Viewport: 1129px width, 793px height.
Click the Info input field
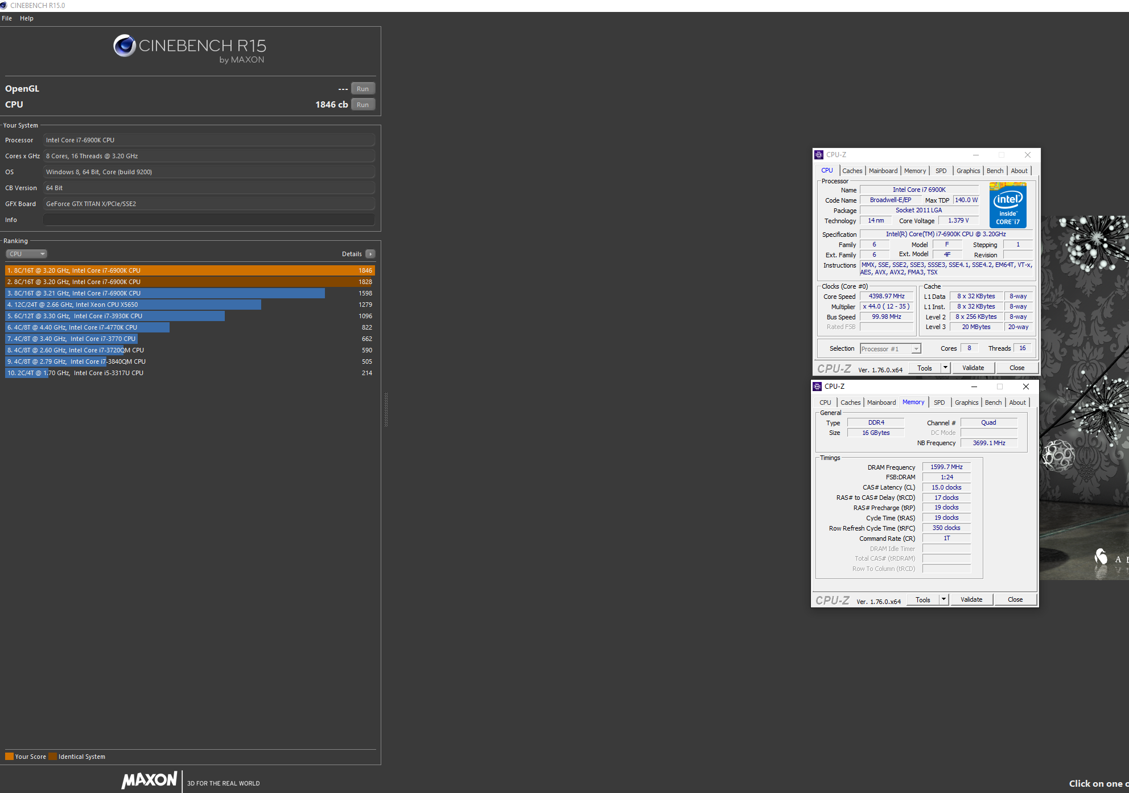pyautogui.click(x=209, y=220)
